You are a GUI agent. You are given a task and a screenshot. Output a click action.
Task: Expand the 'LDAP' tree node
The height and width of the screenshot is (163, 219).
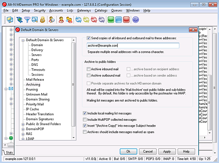tap(23, 139)
